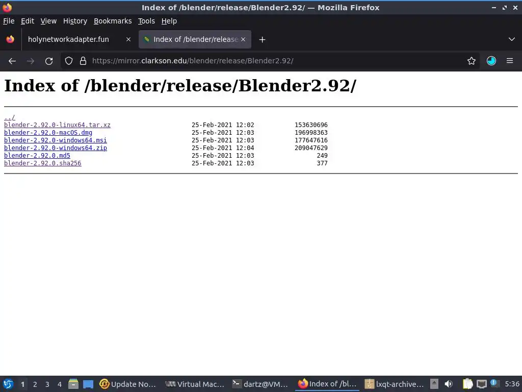This screenshot has height=392, width=522.
Task: Open the update notification tray icon
Action: tap(494, 383)
